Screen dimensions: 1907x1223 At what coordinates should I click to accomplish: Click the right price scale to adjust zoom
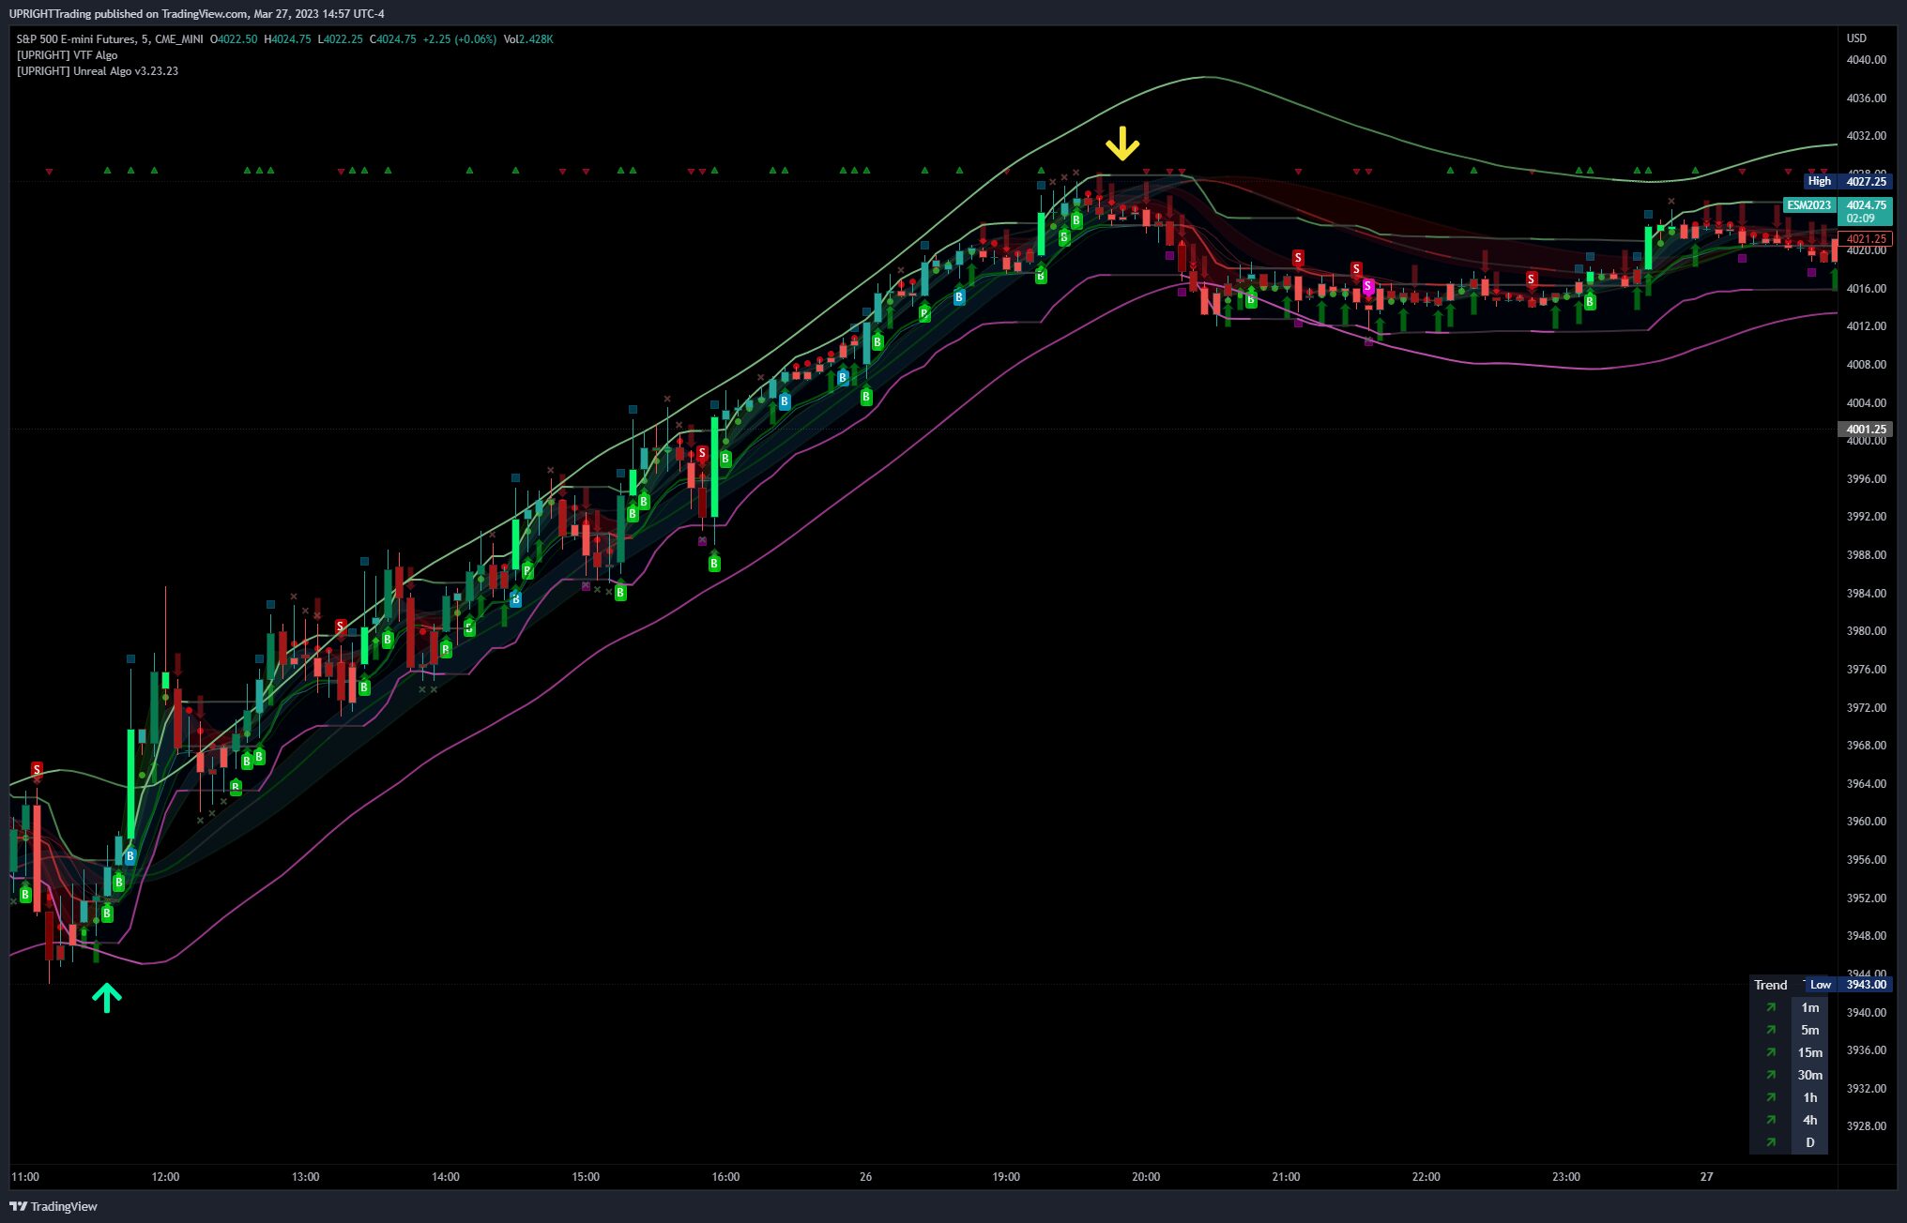coord(1866,610)
